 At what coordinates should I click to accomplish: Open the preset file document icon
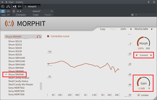point(14,11)
